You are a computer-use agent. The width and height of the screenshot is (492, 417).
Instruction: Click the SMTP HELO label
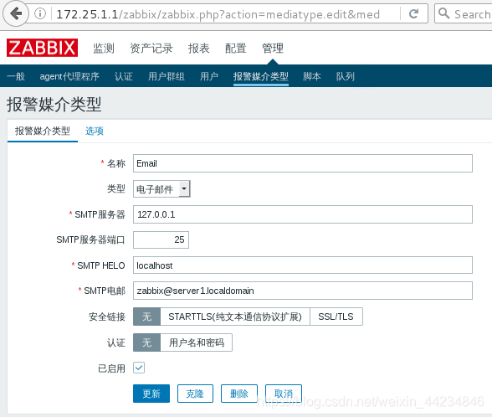tap(101, 265)
